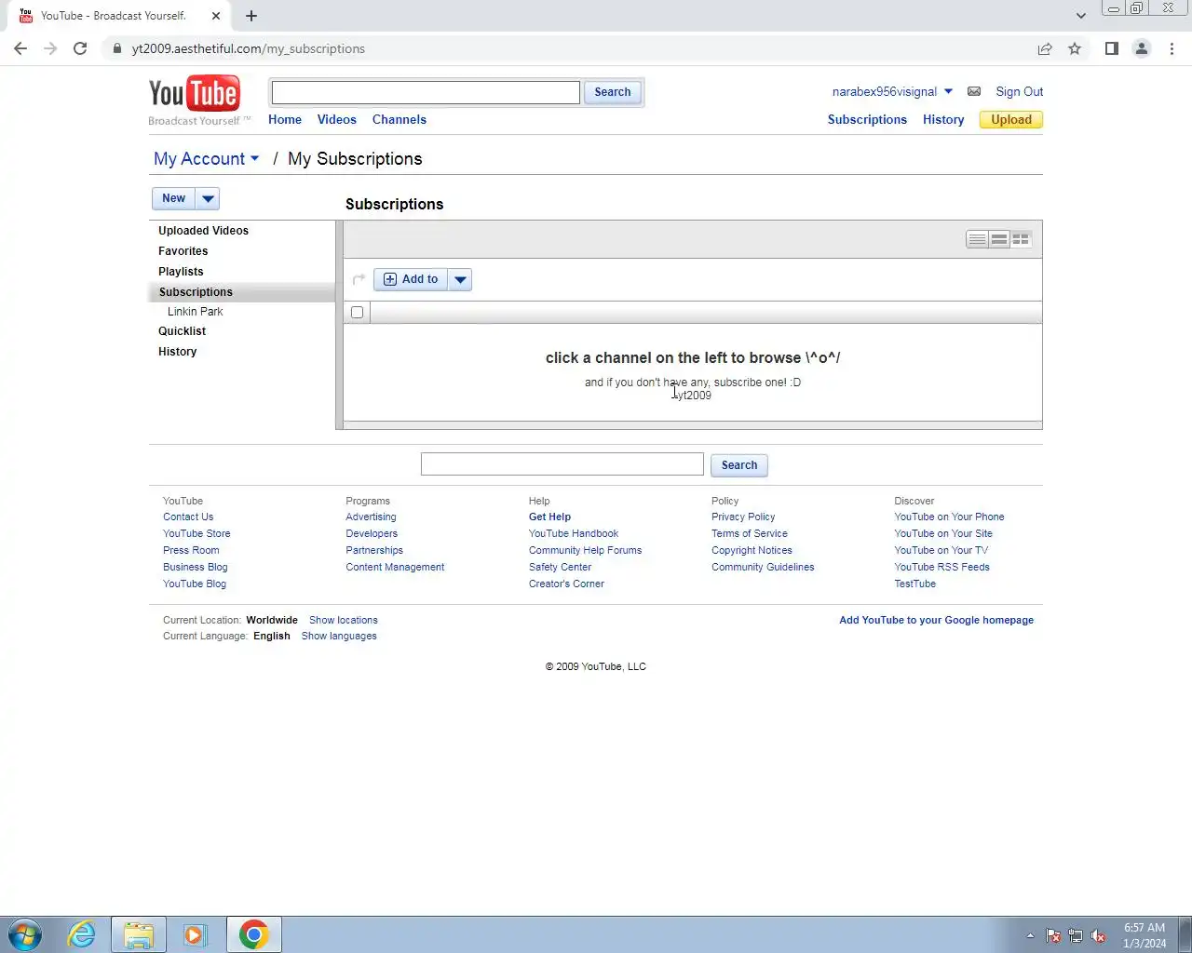1192x953 pixels.
Task: Open Get Help footer link
Action: 549,517
